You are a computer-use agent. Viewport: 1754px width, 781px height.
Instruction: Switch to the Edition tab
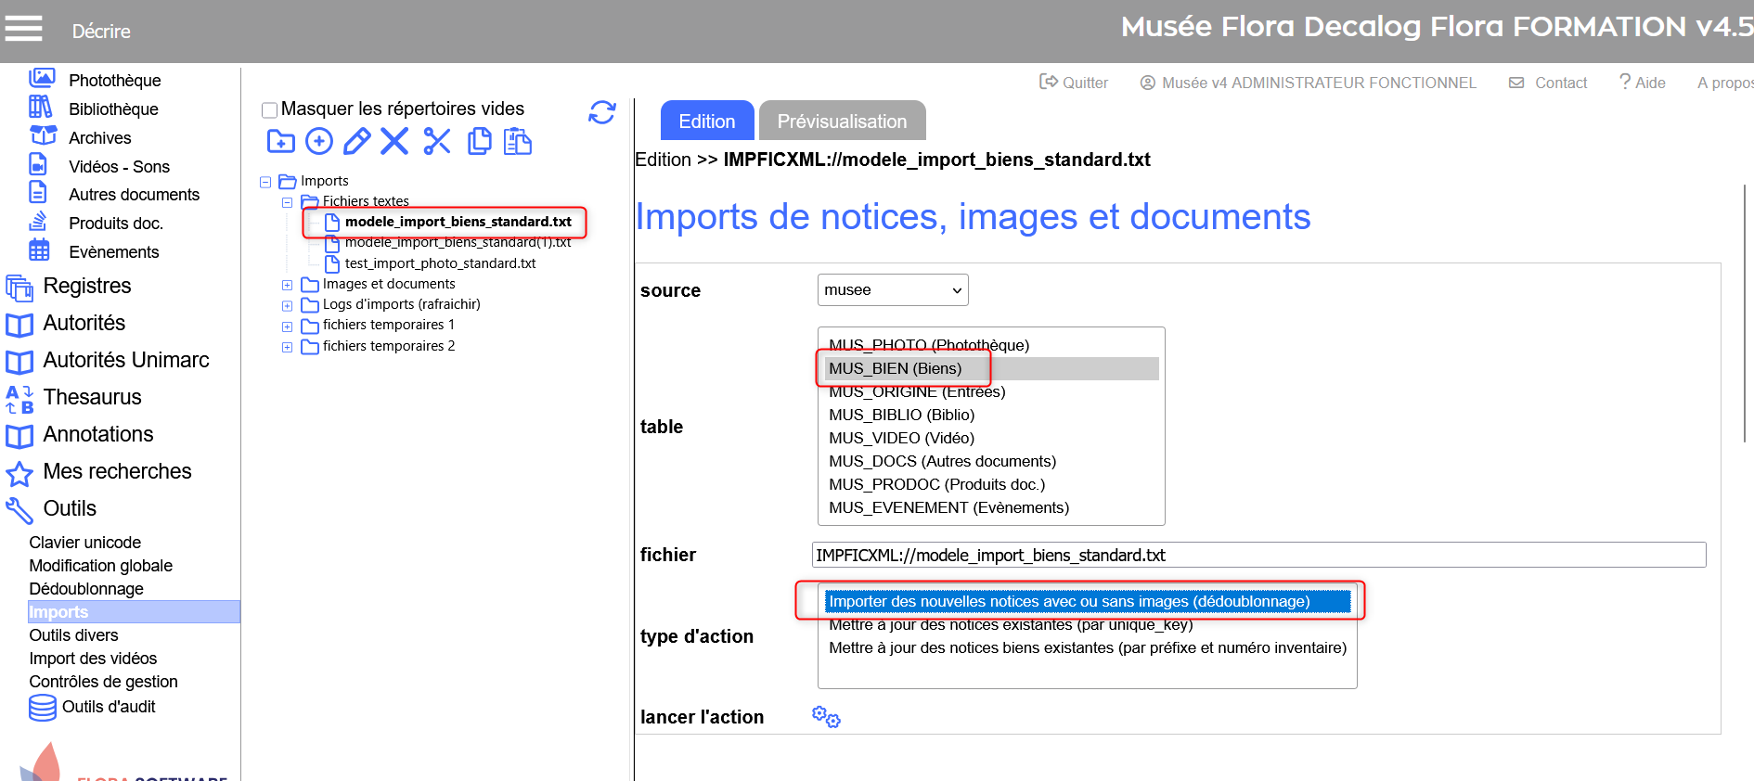click(x=707, y=121)
